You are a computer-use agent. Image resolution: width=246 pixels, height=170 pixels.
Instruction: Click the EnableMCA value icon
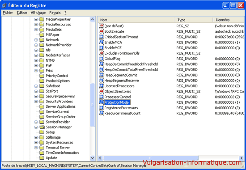click(x=102, y=42)
